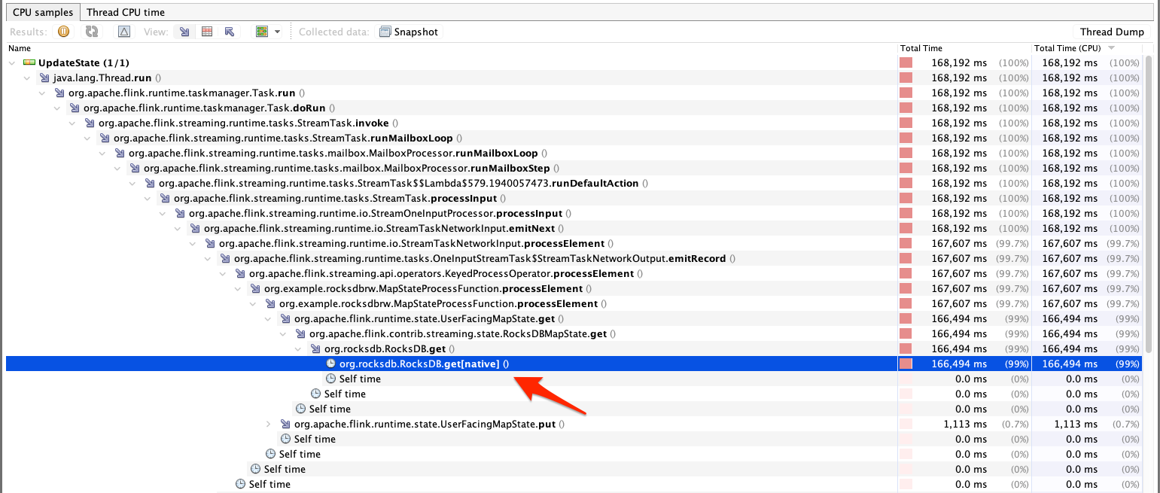Collapse the UpdateState root node
The image size is (1160, 493).
(x=11, y=62)
